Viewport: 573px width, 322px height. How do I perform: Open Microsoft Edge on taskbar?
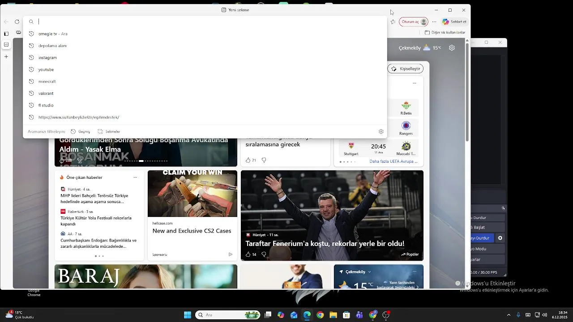click(x=307, y=315)
